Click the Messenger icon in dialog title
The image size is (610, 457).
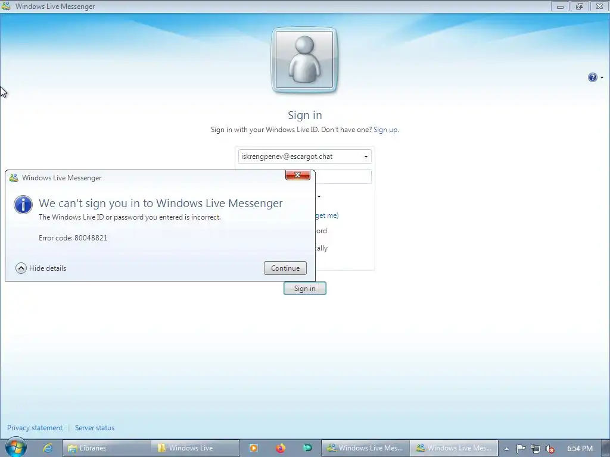tap(14, 178)
